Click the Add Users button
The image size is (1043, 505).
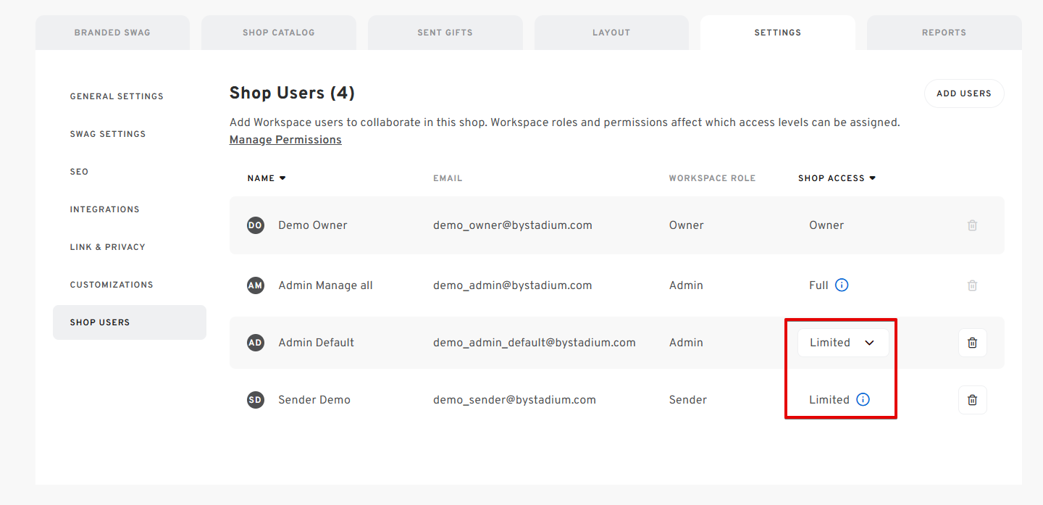[963, 93]
